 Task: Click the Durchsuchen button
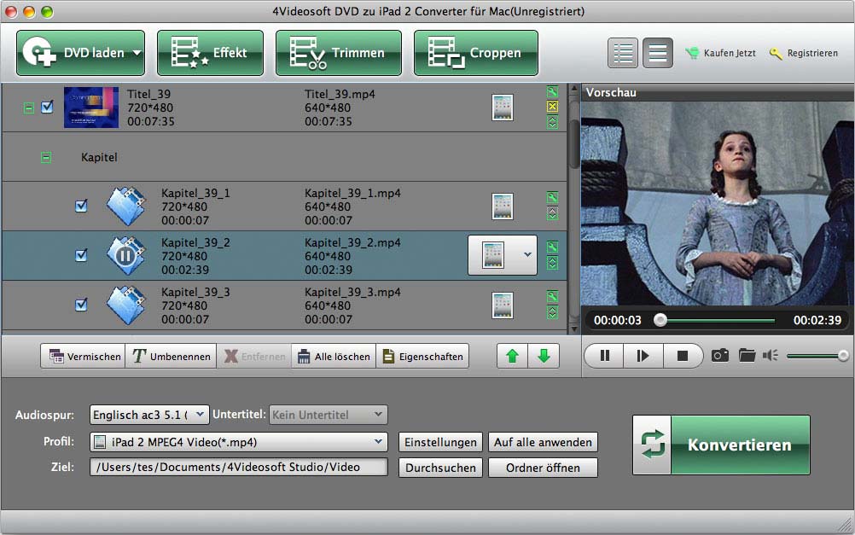tap(440, 468)
